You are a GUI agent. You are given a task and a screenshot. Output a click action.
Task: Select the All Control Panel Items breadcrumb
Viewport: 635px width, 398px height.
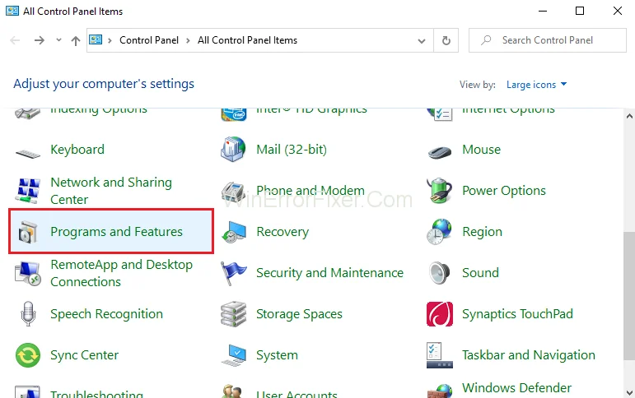247,40
